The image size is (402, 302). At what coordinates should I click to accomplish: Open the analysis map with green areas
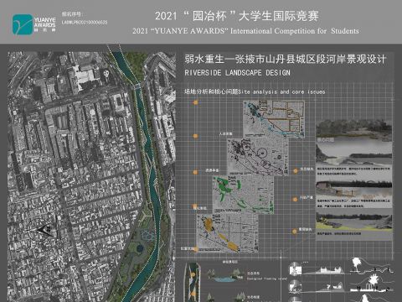244,195
